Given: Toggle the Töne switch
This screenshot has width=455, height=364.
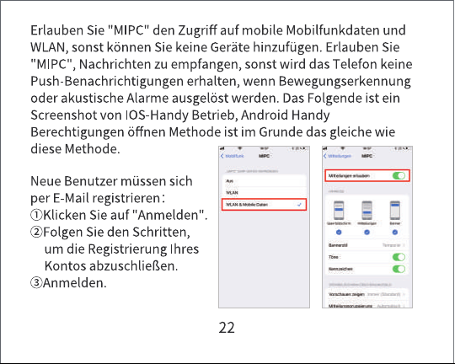Looking at the screenshot, I should tap(399, 257).
